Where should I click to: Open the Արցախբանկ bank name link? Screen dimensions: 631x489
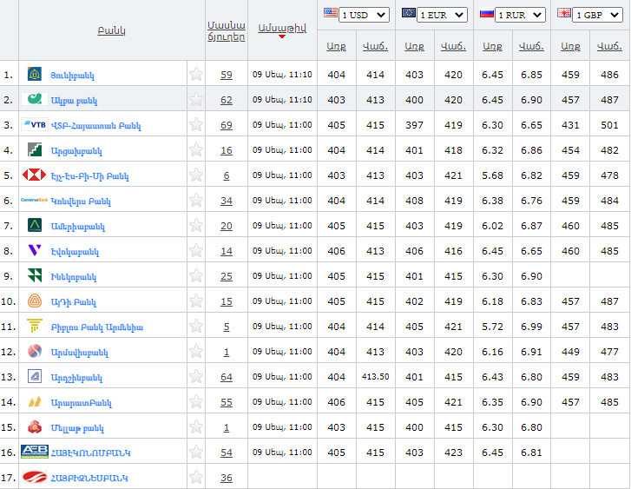coord(78,151)
